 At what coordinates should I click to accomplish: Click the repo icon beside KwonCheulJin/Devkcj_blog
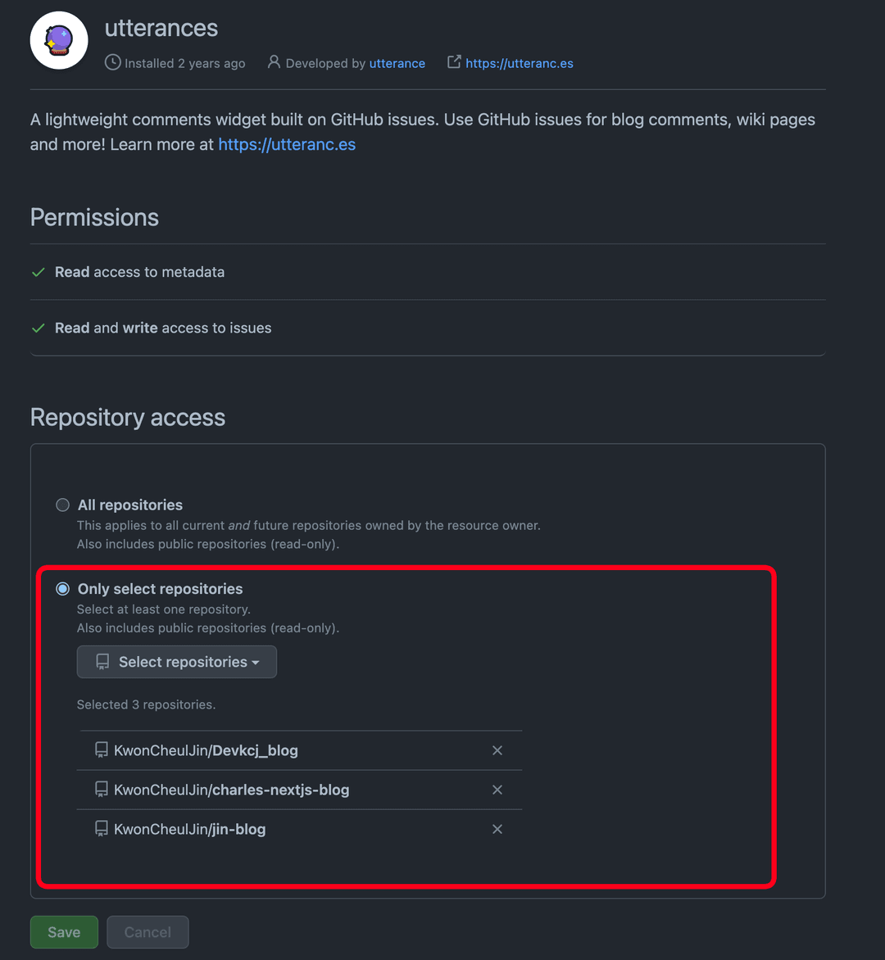pos(101,749)
